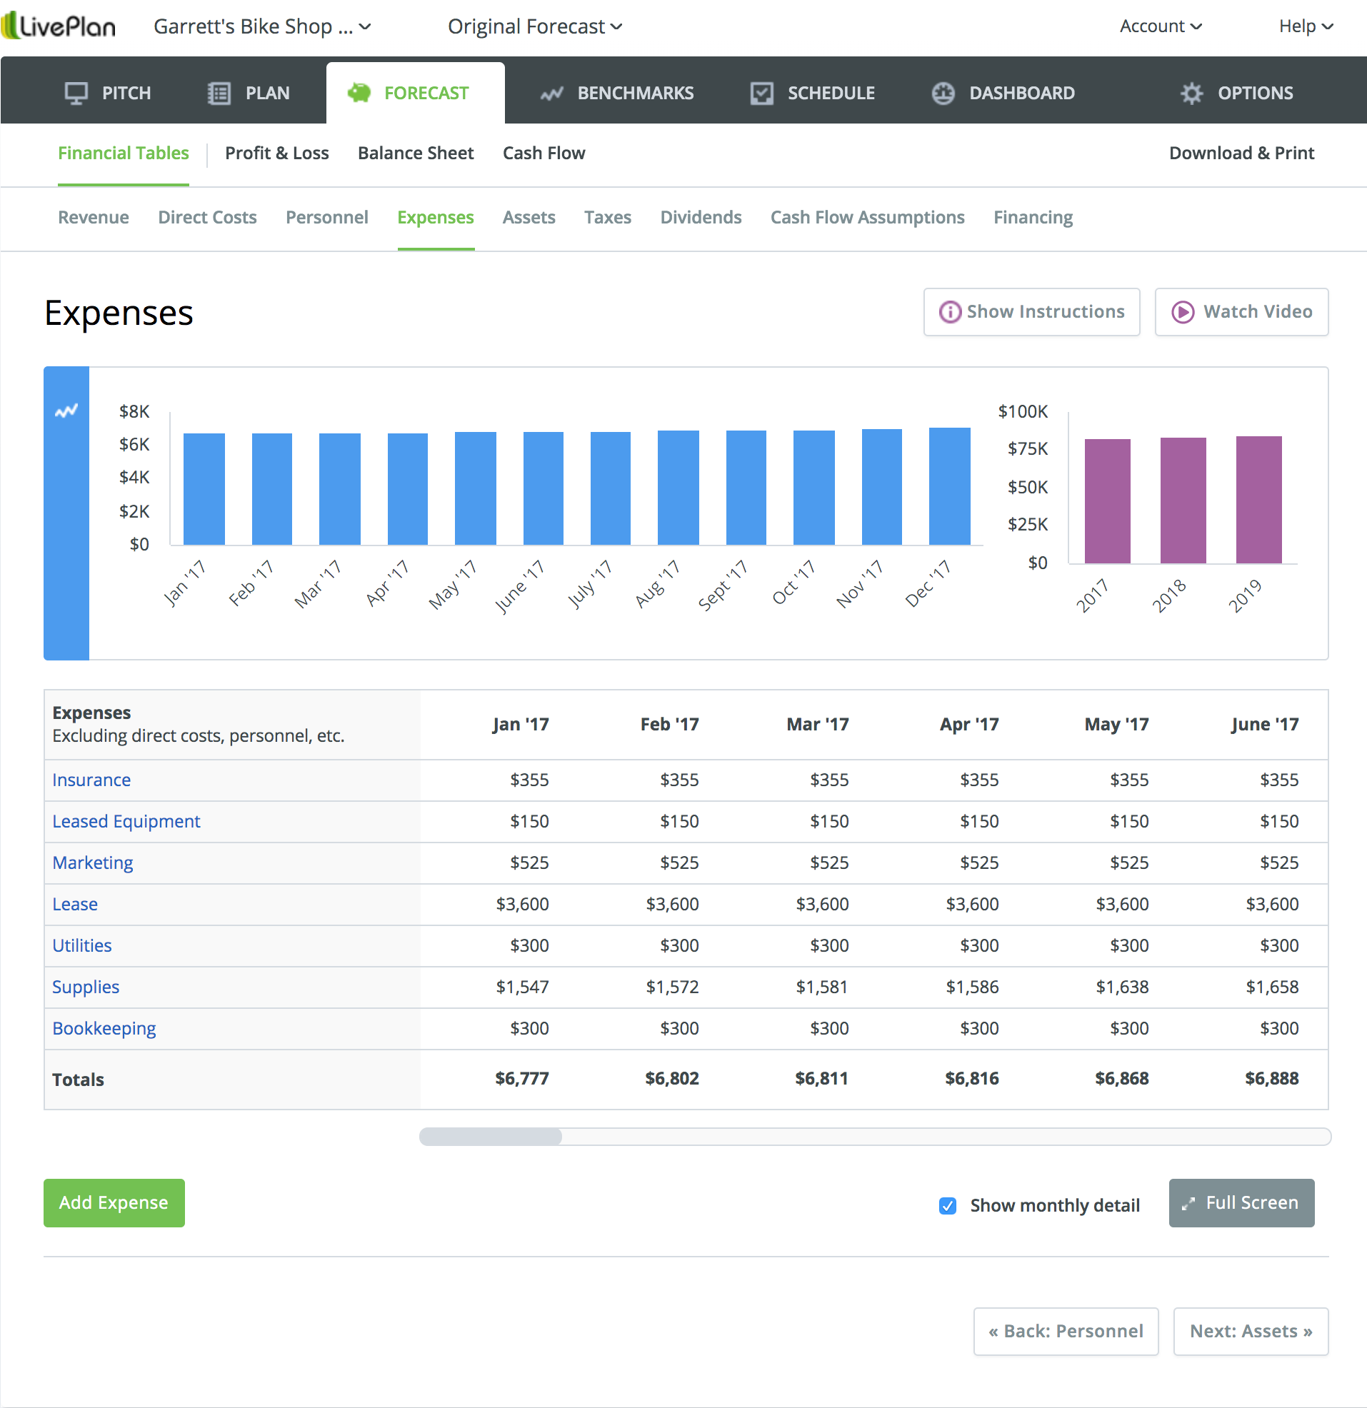Switch to the Balance Sheet tab

[416, 153]
